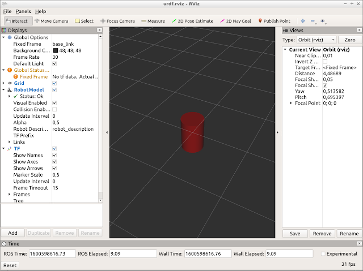This screenshot has width=363, height=271.
Task: Click the Displays panel scrollbar down arrow
Action: (x=100, y=200)
